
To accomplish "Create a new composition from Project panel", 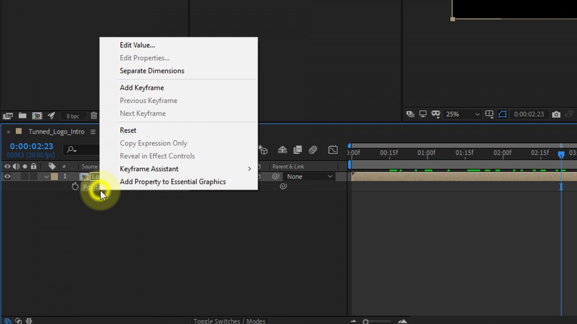I will pos(37,116).
